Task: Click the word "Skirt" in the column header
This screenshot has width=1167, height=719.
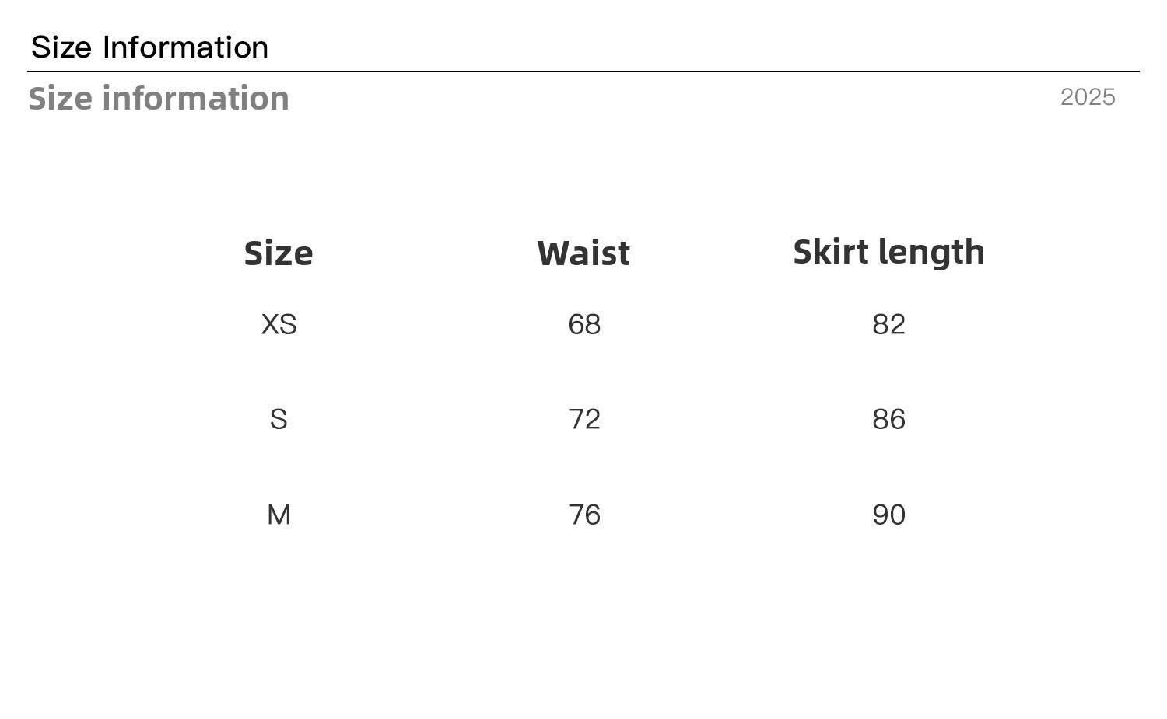Action: (x=831, y=252)
